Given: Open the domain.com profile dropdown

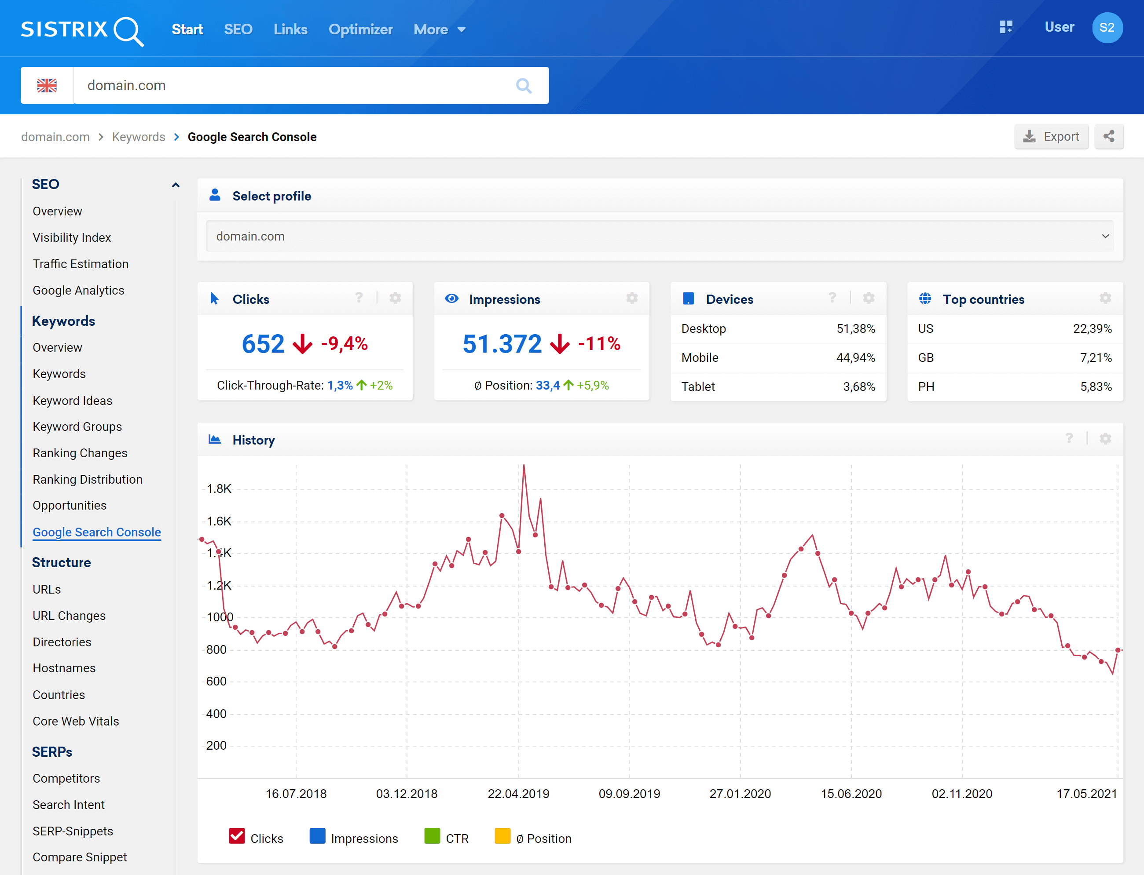Looking at the screenshot, I should [x=660, y=237].
